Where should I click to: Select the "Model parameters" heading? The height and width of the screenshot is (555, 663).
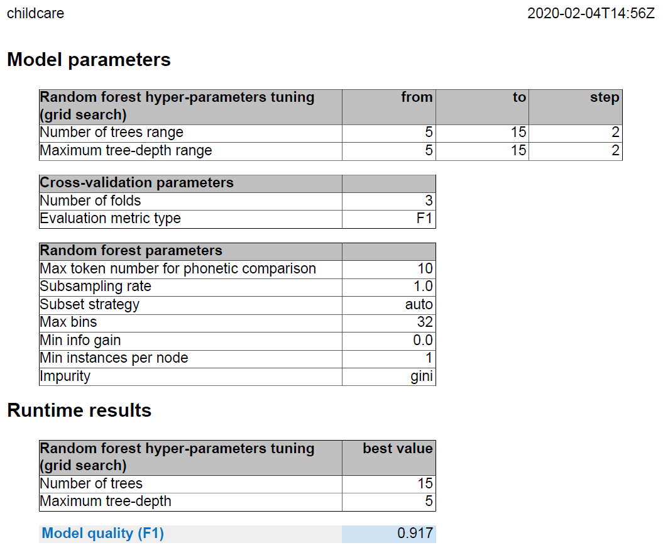(89, 60)
